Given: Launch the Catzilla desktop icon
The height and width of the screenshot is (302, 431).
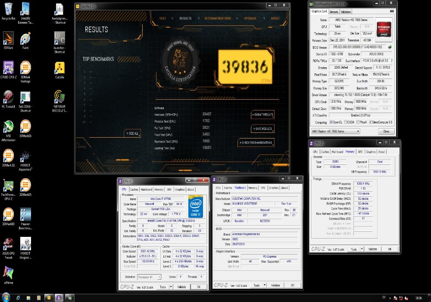Looking at the screenshot, I should 59,70.
